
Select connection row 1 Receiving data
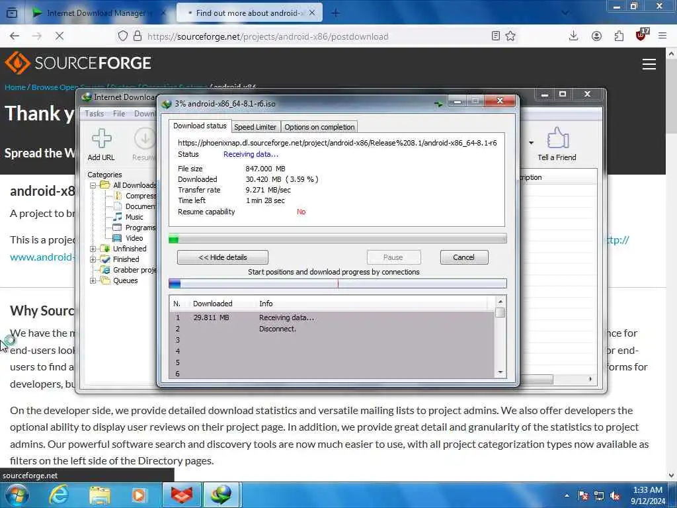[332, 317]
